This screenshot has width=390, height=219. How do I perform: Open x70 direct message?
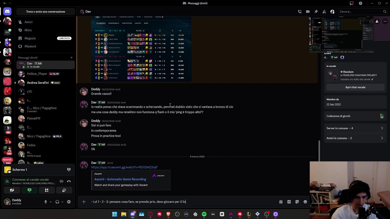[x=45, y=92]
